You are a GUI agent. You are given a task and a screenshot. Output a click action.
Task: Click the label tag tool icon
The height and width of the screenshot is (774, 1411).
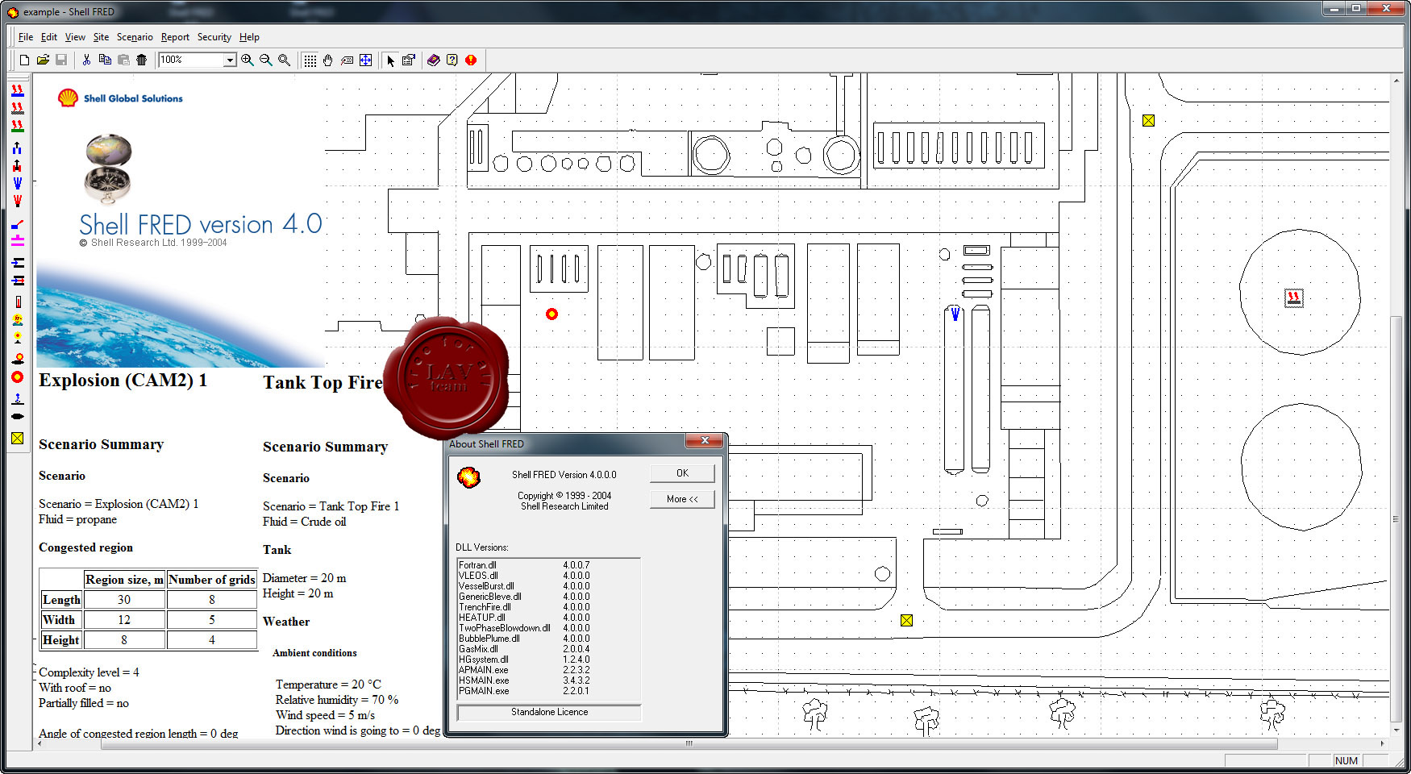tap(347, 60)
